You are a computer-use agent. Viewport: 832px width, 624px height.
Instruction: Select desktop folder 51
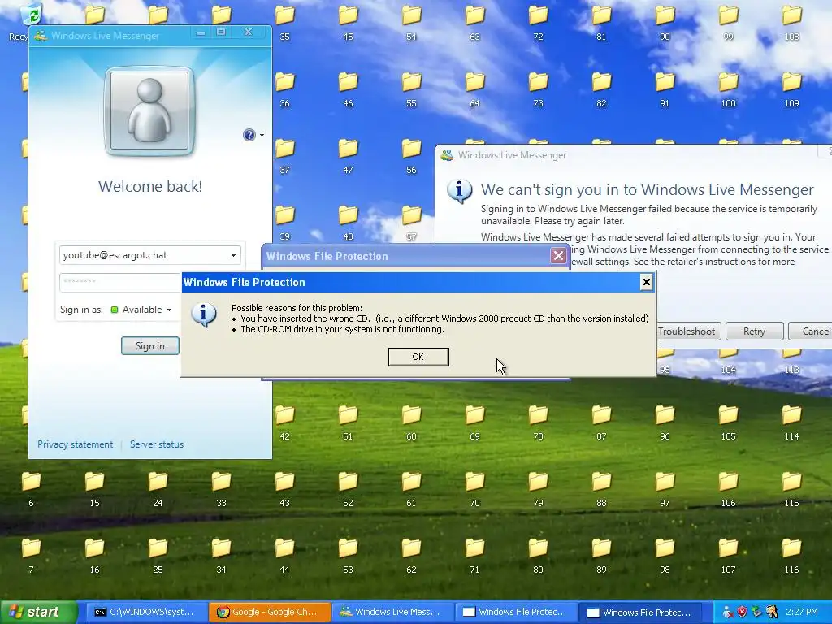348,422
